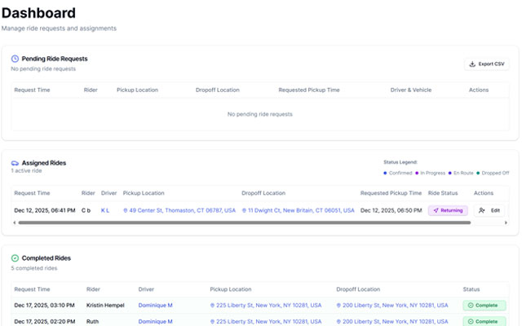Open 225 Liberty St pickup in Kristin Hempel row

click(266, 305)
